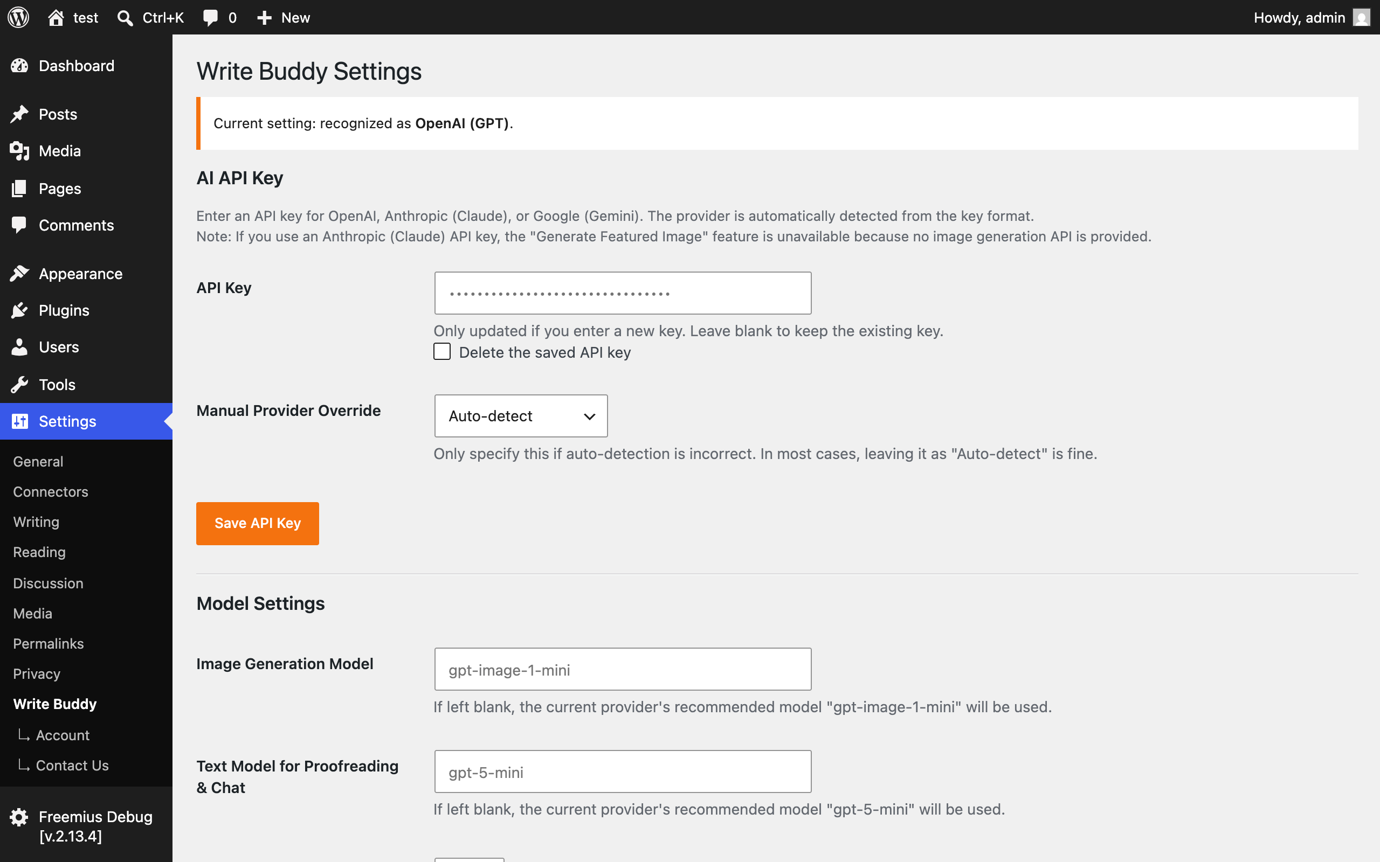1380x862 pixels.
Task: Open the admin avatar in top bar
Action: tap(1361, 18)
